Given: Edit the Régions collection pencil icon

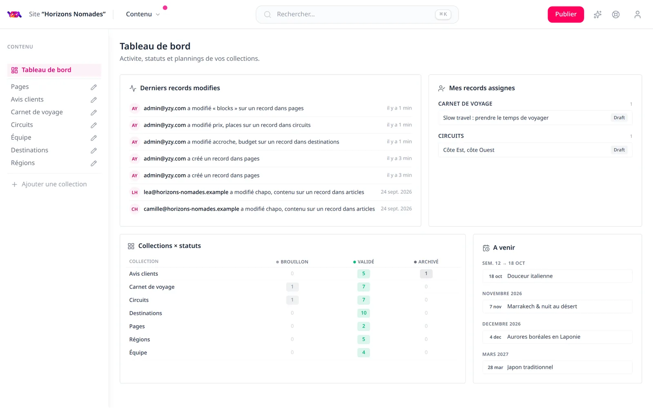Looking at the screenshot, I should pos(94,163).
